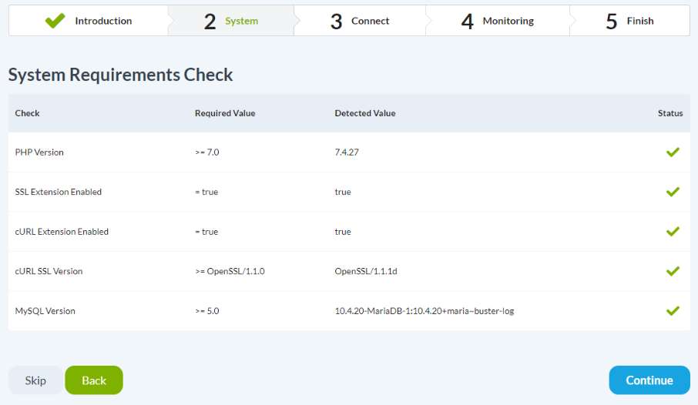Image resolution: width=698 pixels, height=405 pixels.
Task: Jump to the Connect step
Action: click(x=360, y=21)
